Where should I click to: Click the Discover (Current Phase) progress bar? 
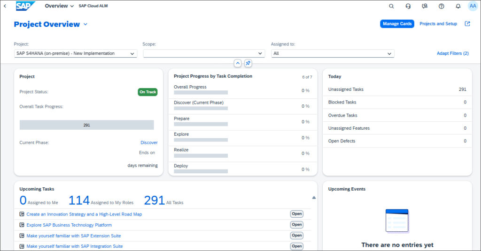pos(201,108)
